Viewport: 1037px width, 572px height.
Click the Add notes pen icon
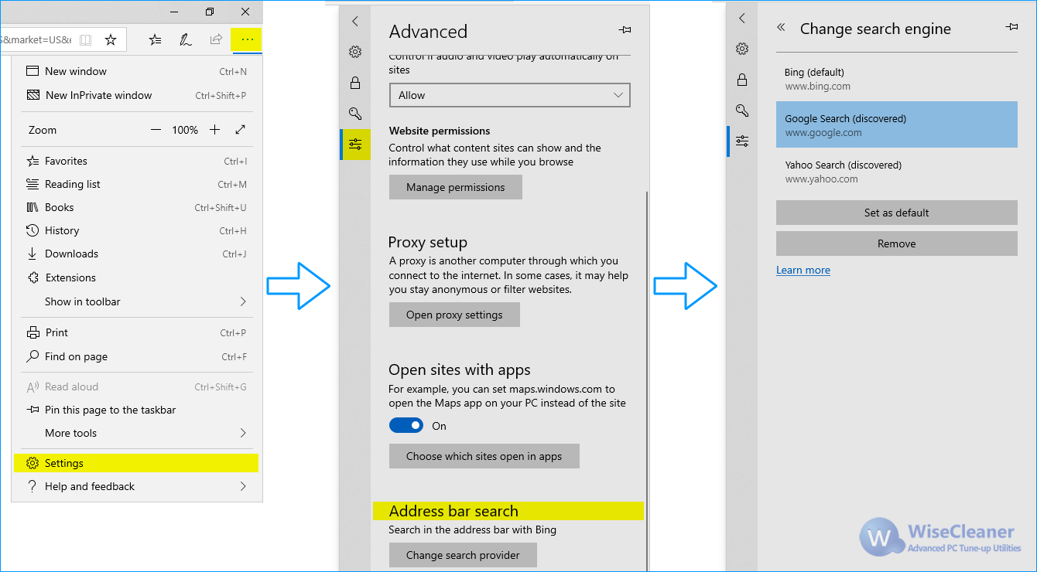(x=186, y=39)
